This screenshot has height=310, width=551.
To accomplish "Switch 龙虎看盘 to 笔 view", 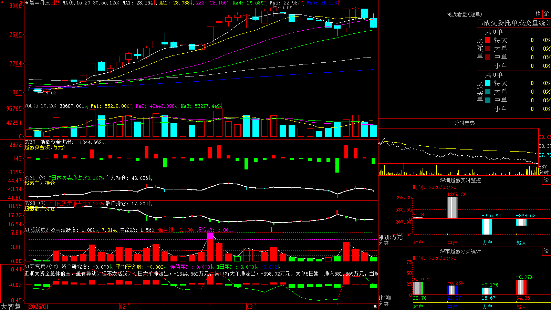I will (x=547, y=14).
